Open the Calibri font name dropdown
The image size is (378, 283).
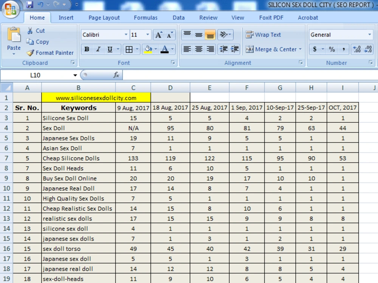coord(126,35)
